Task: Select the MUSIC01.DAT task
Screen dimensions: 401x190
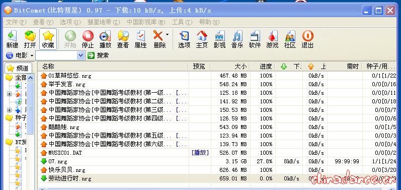Action: point(217,153)
